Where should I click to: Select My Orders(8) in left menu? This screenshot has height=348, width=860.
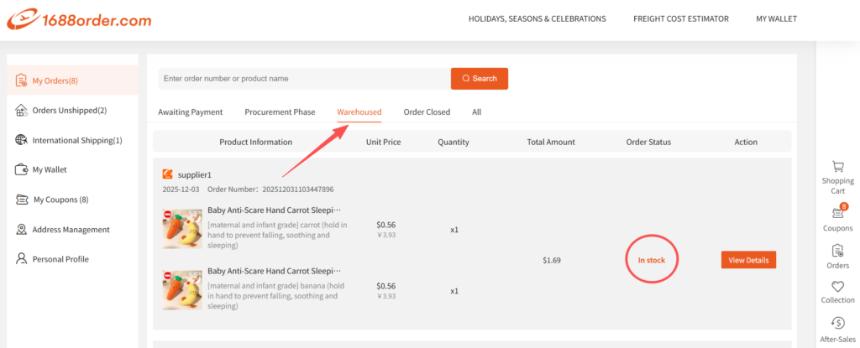click(55, 81)
